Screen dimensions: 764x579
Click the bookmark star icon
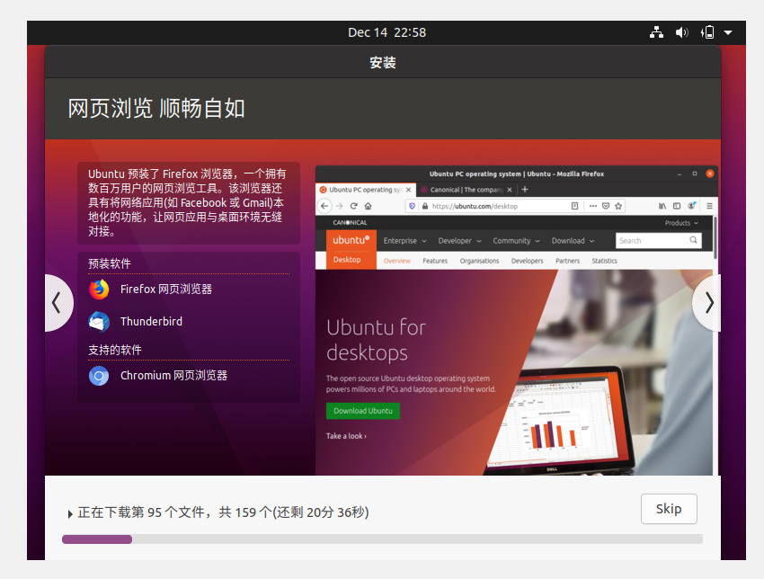point(618,206)
